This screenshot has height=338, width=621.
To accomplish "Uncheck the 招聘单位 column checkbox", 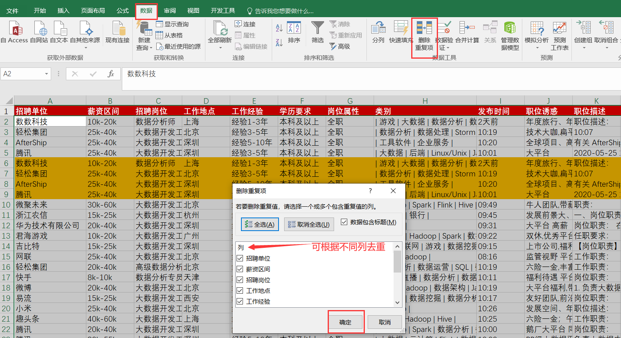I will click(x=240, y=258).
